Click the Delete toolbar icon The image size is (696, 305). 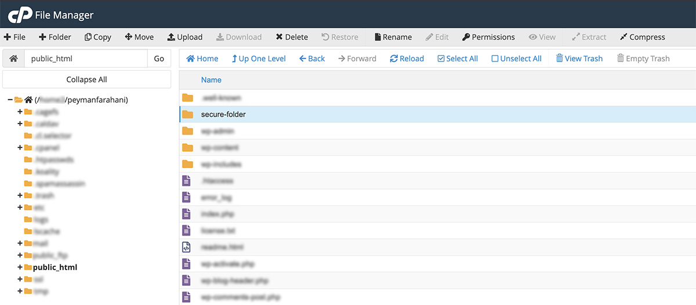[x=291, y=37]
